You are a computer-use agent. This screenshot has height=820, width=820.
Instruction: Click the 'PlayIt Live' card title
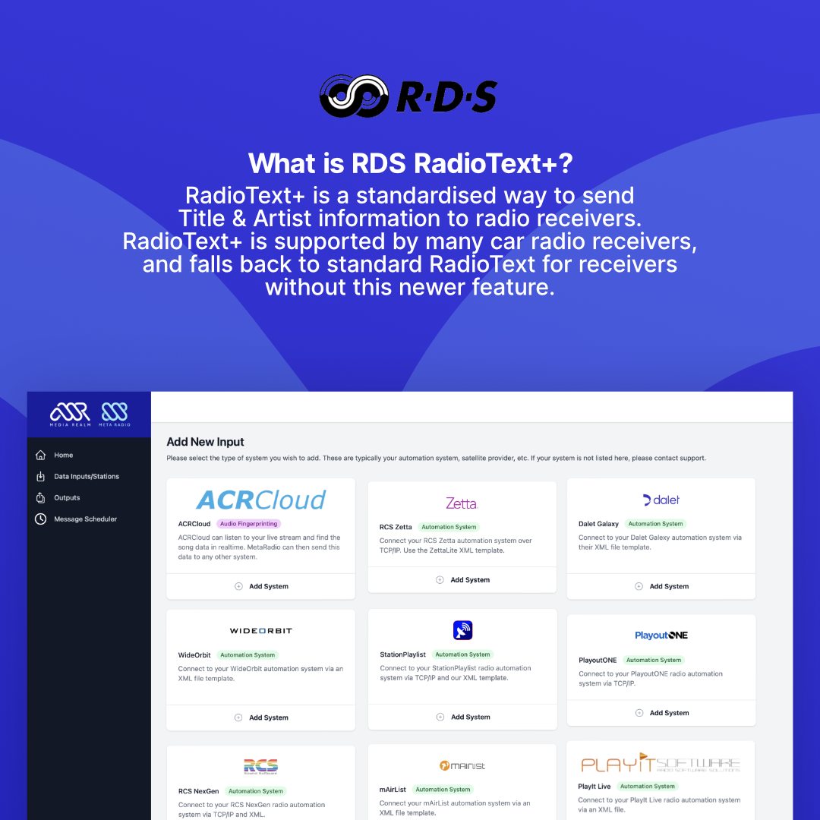594,787
